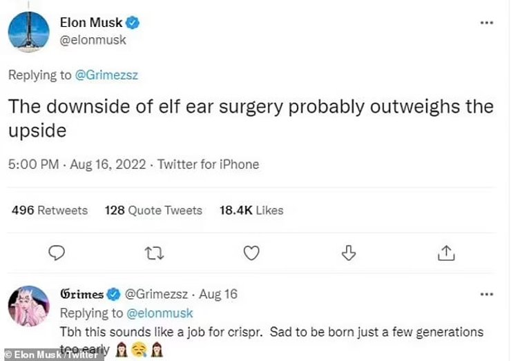Click the Twitter for iPhone source link
The image size is (511, 361).
pos(208,164)
